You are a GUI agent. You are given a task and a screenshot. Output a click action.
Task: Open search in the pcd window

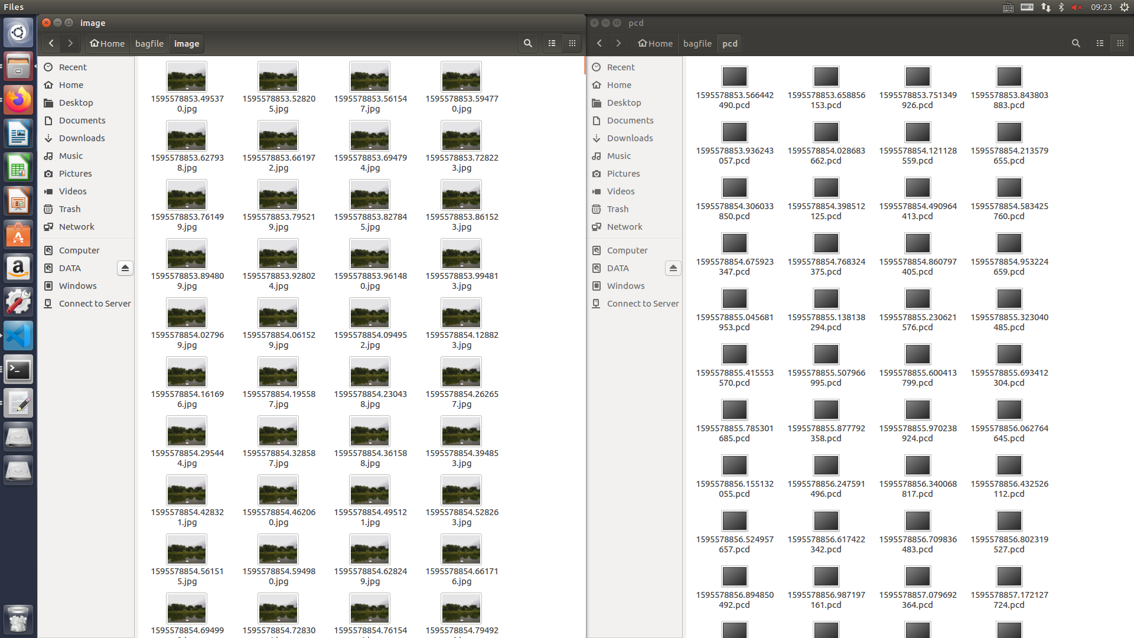click(1076, 43)
